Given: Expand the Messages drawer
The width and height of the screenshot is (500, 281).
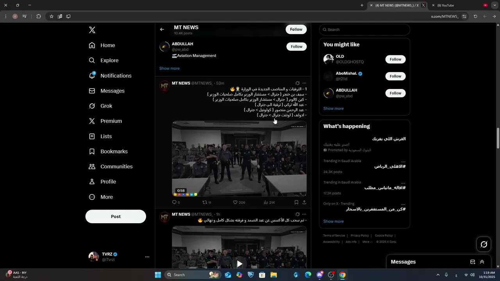Looking at the screenshot, I should pos(482,262).
